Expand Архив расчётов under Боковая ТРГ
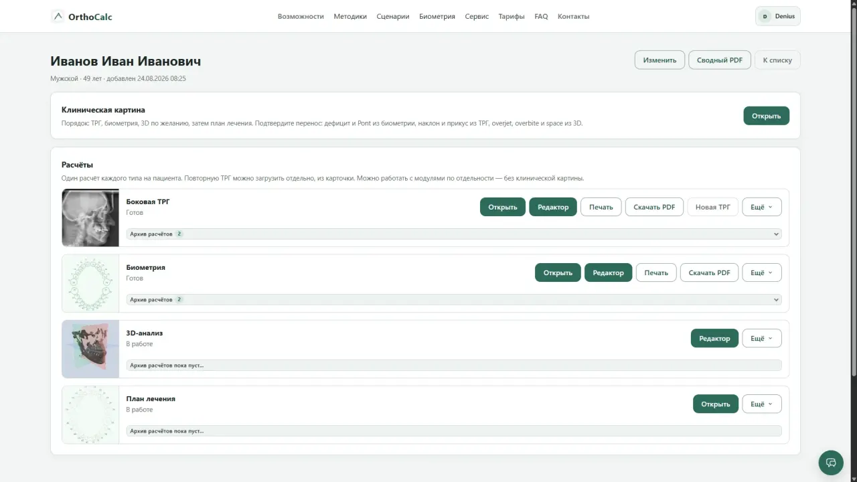Screen dimensions: 857x482 [x=454, y=234]
